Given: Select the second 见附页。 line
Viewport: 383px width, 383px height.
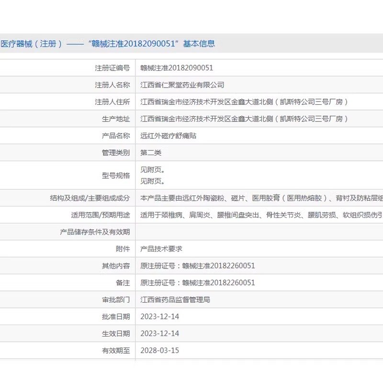Looking at the screenshot, I should (x=152, y=181).
